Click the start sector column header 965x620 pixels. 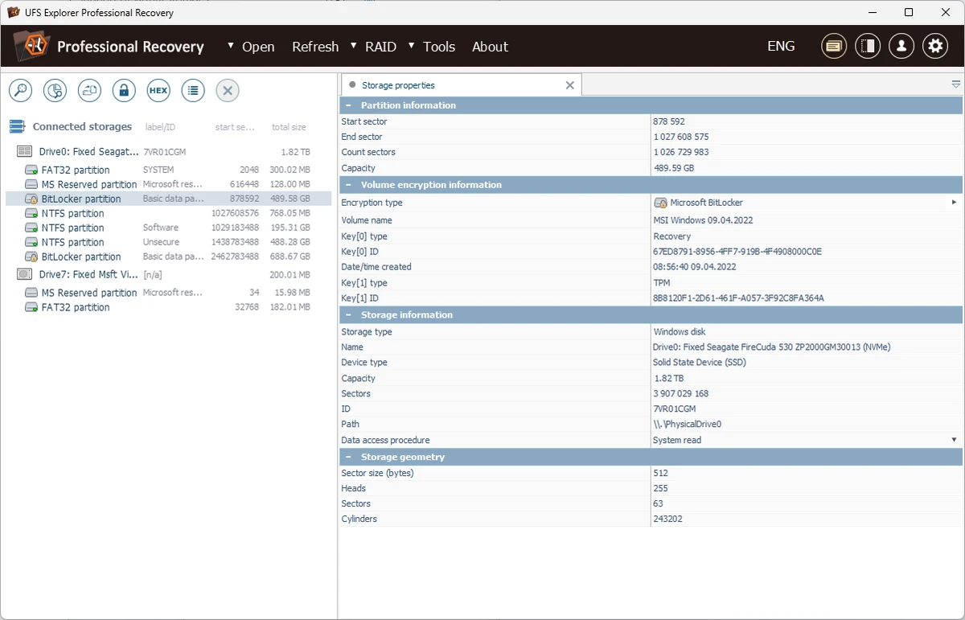(235, 127)
